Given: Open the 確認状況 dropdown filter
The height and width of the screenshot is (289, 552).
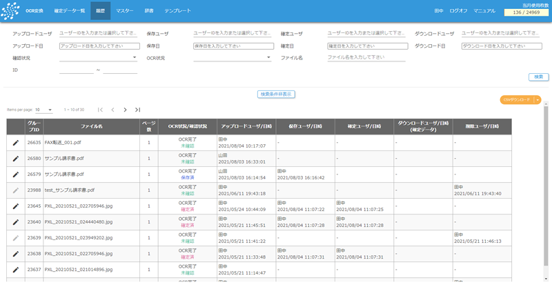Looking at the screenshot, I should click(98, 58).
